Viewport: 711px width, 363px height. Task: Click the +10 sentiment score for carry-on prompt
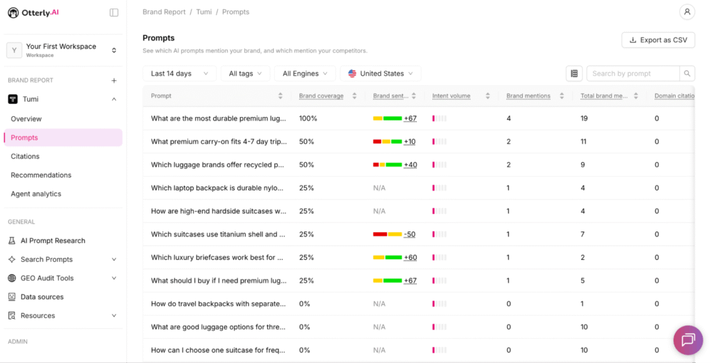point(410,142)
